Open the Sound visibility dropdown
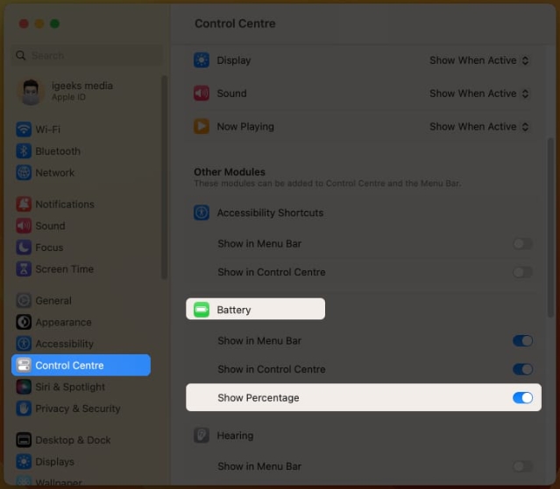 coord(479,94)
